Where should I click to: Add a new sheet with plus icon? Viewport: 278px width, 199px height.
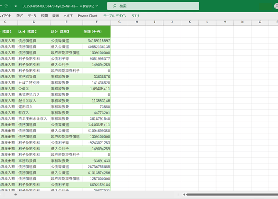[16, 194]
